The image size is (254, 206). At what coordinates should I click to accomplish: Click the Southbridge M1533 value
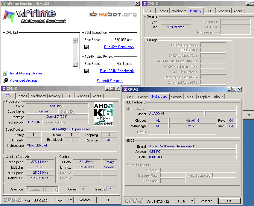tap(192, 126)
